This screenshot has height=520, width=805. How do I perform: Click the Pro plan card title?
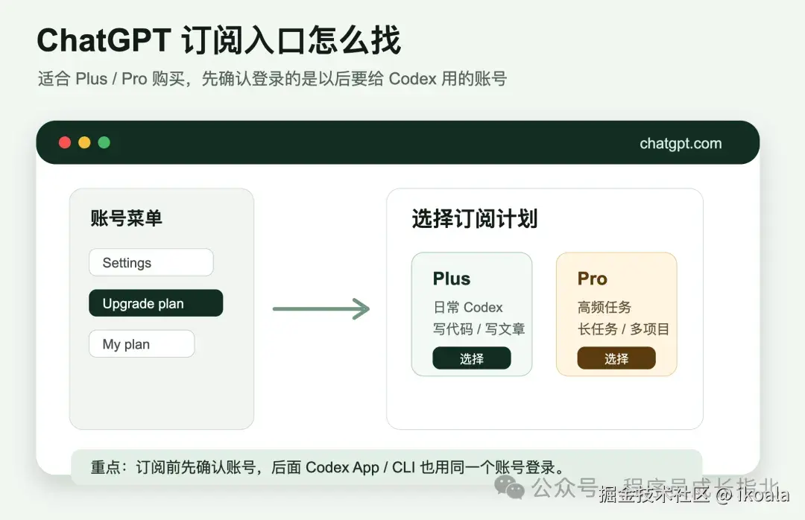point(592,278)
